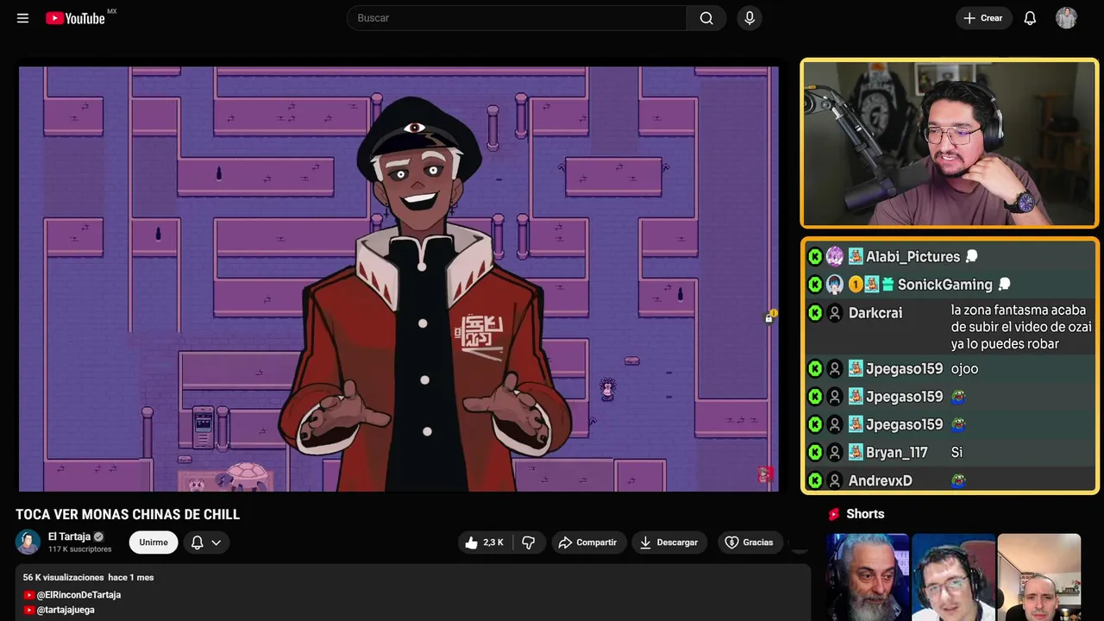Click the magnifier search button
This screenshot has width=1104, height=621.
(706, 18)
